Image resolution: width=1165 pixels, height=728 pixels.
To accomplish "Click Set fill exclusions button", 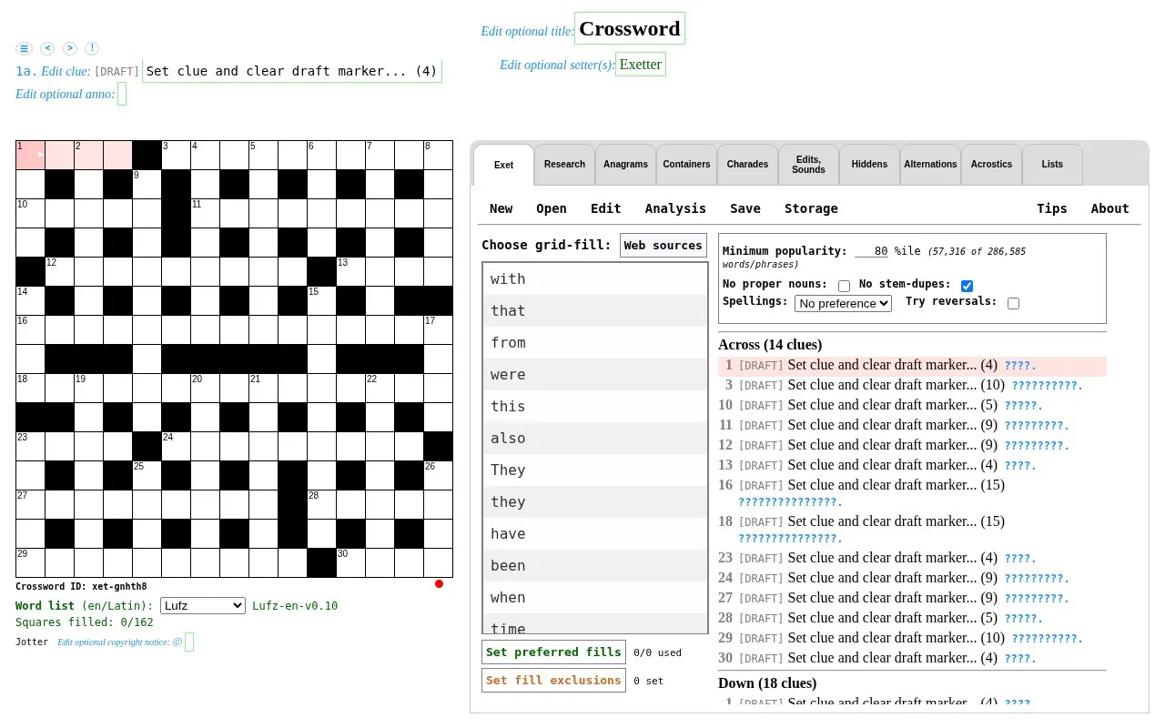I will 553,681.
